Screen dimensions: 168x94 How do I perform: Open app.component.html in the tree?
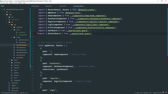click(x=21, y=50)
